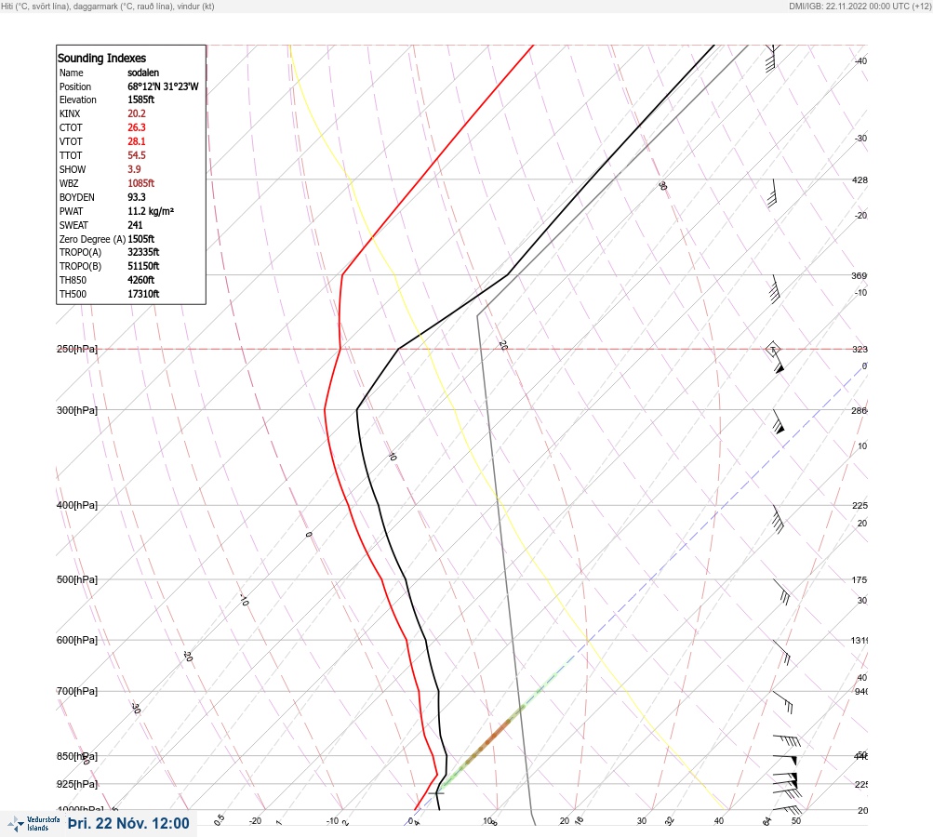
Task: Click the 500[hPa] pressure level label
Action: [x=77, y=579]
